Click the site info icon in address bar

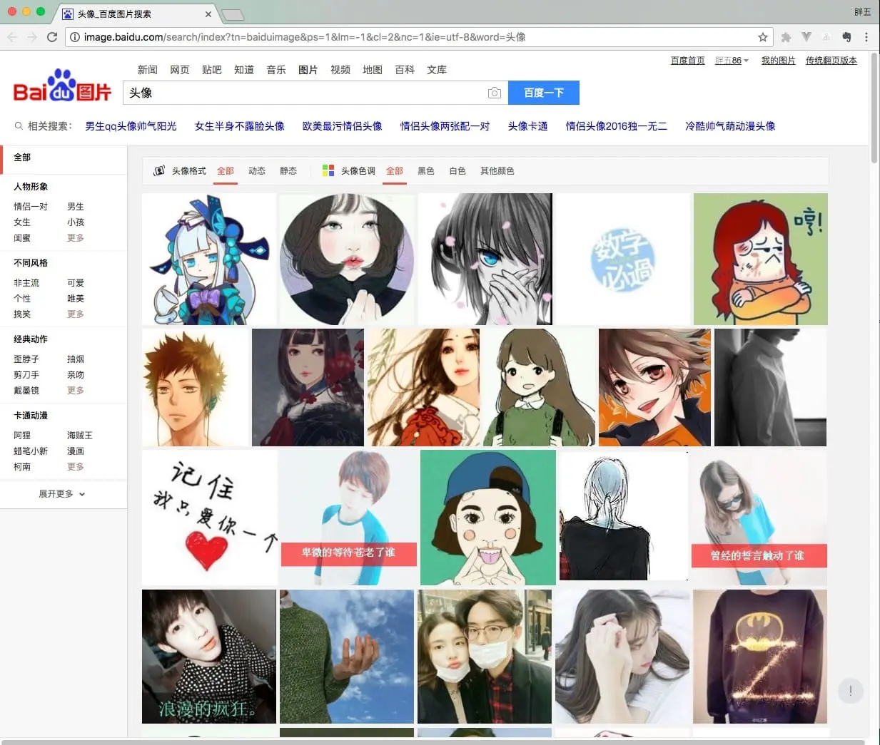(x=74, y=37)
